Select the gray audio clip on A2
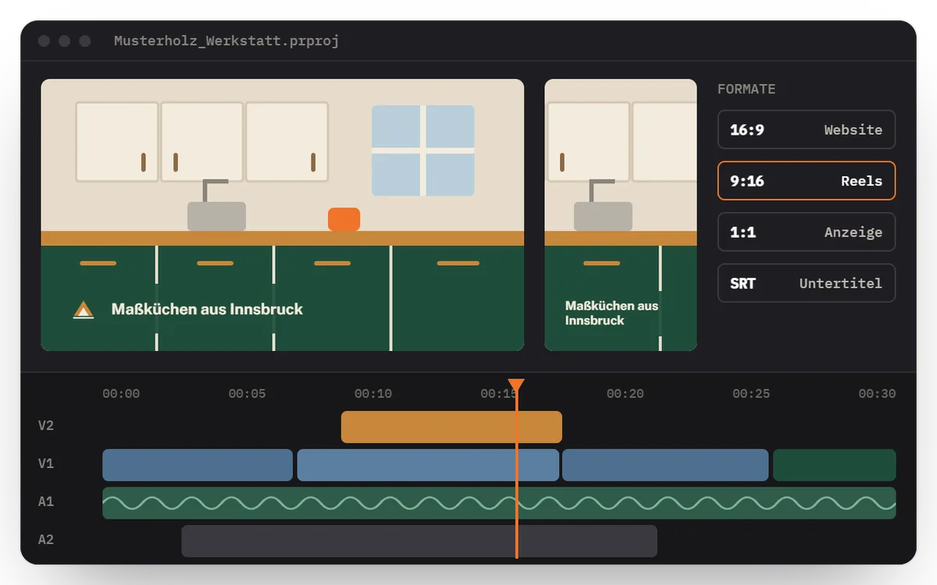The image size is (937, 585). [419, 541]
